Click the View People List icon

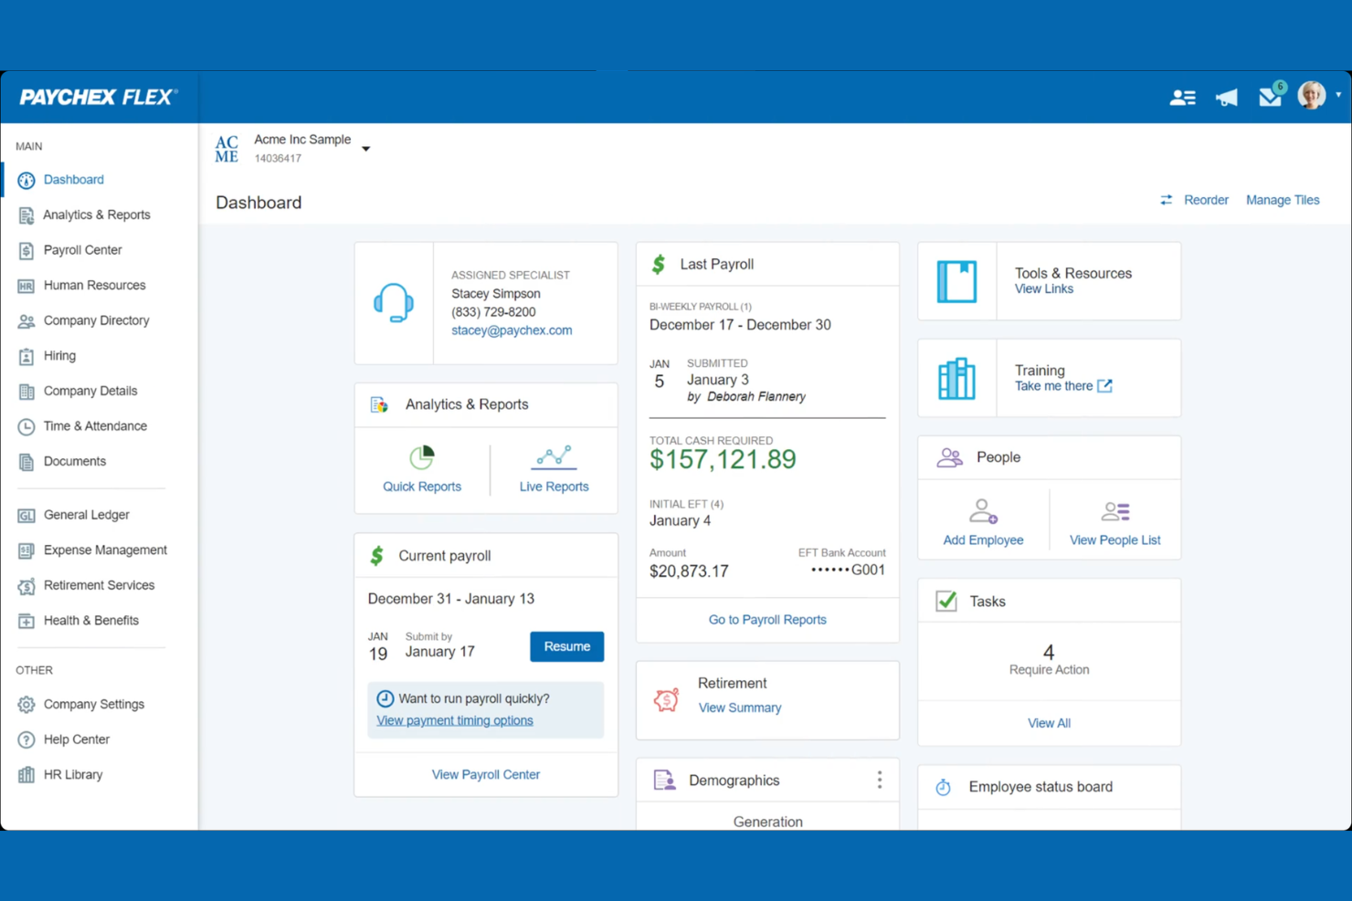click(x=1115, y=511)
